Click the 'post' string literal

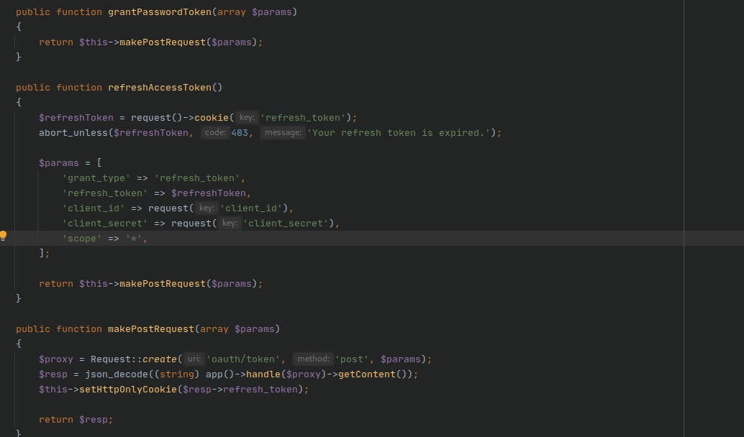(x=352, y=359)
